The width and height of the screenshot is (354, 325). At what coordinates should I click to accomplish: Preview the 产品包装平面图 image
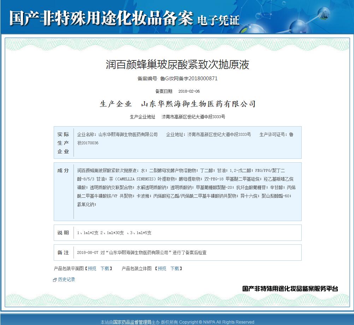click(x=92, y=268)
